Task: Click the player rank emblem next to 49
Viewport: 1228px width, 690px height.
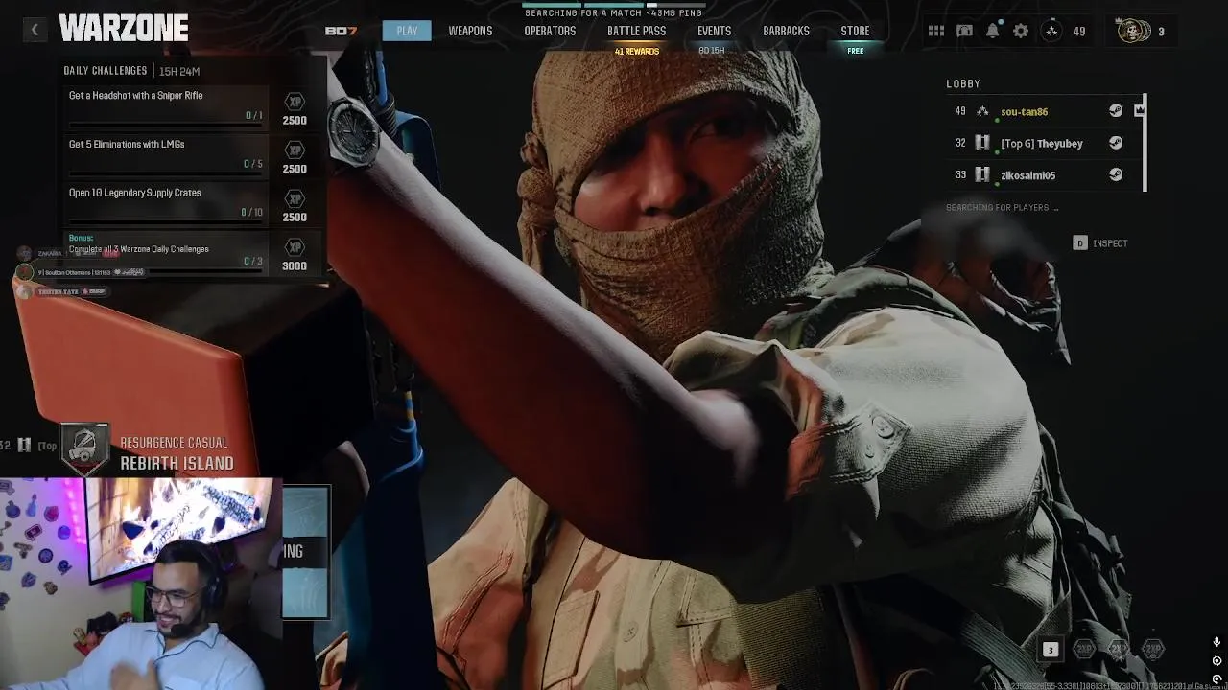Action: [1051, 31]
